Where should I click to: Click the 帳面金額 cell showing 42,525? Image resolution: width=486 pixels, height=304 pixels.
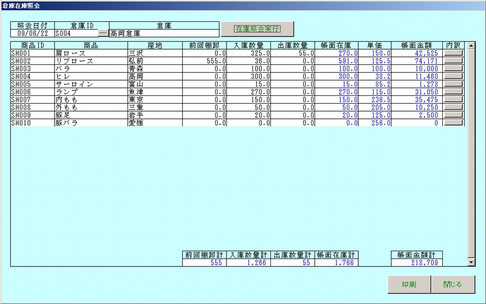pos(418,53)
